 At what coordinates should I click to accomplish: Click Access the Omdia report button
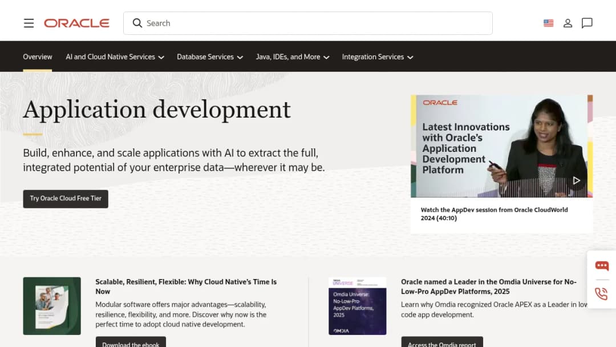pyautogui.click(x=442, y=342)
